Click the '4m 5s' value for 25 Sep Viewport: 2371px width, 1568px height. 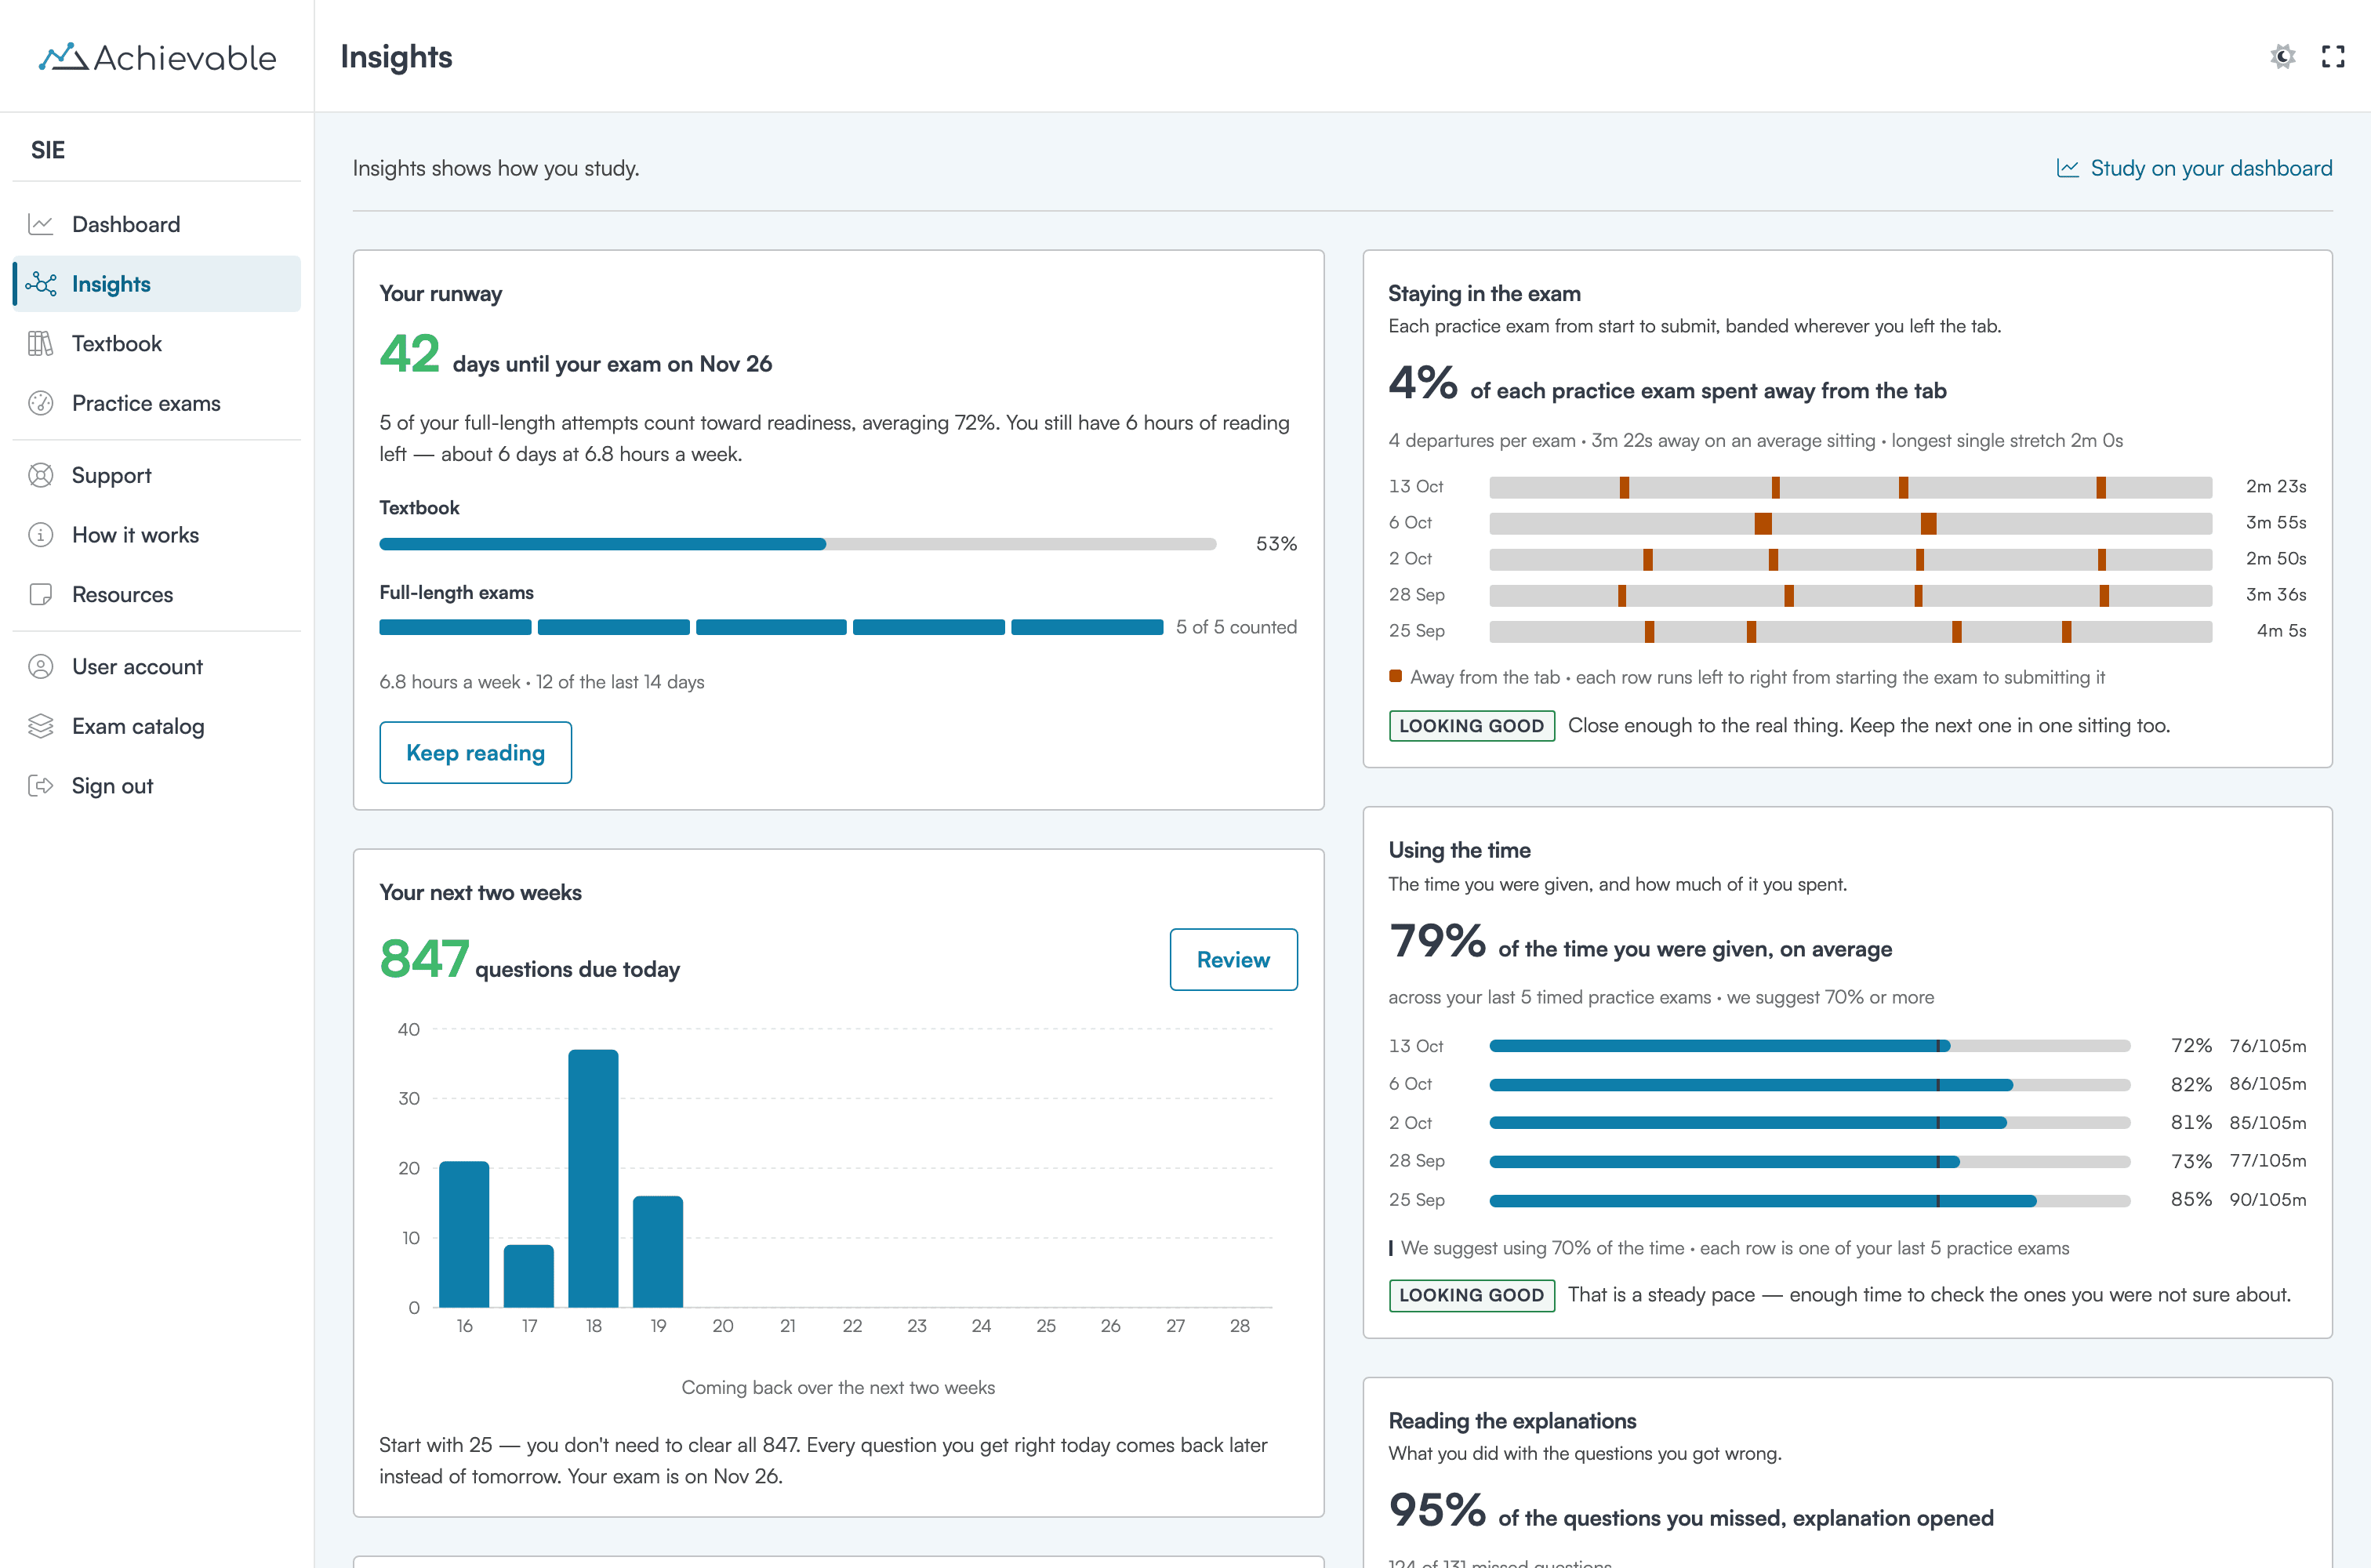(2281, 631)
